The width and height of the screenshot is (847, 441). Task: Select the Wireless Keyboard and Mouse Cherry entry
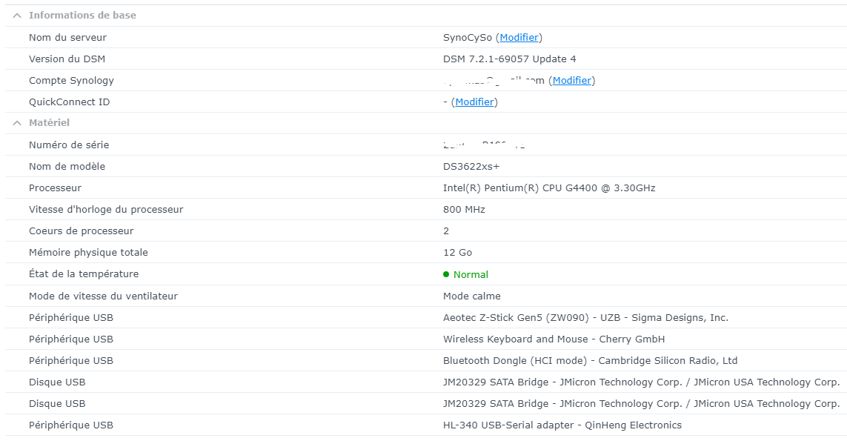pyautogui.click(x=554, y=339)
